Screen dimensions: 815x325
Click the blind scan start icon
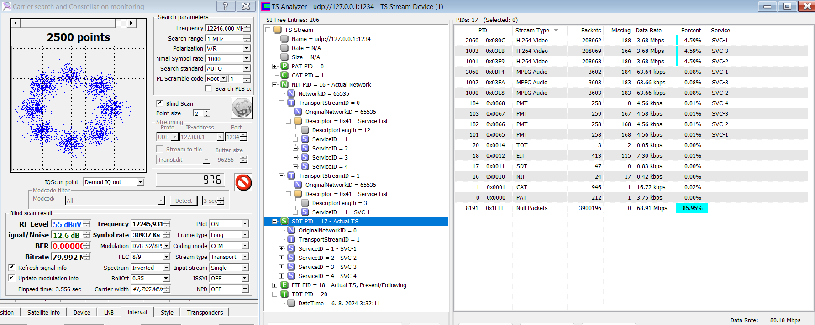tap(242, 108)
